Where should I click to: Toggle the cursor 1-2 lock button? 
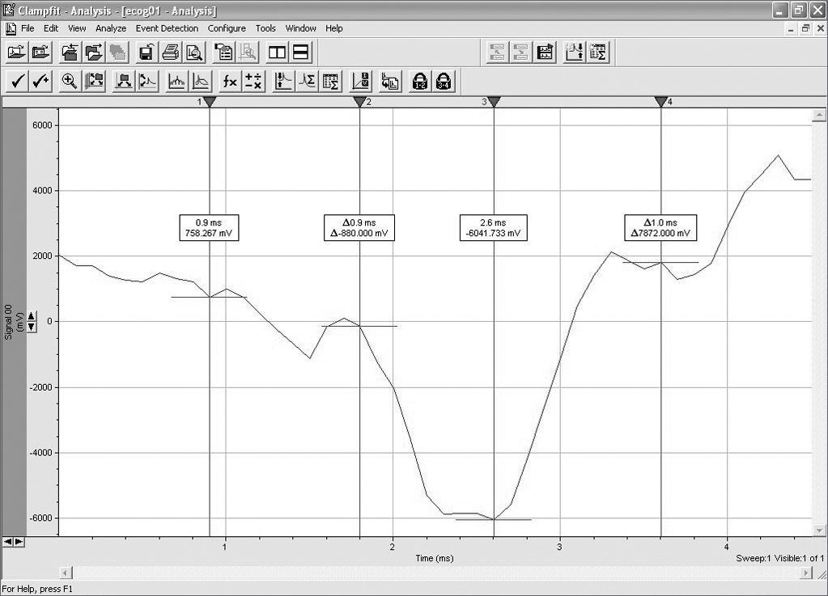(419, 81)
